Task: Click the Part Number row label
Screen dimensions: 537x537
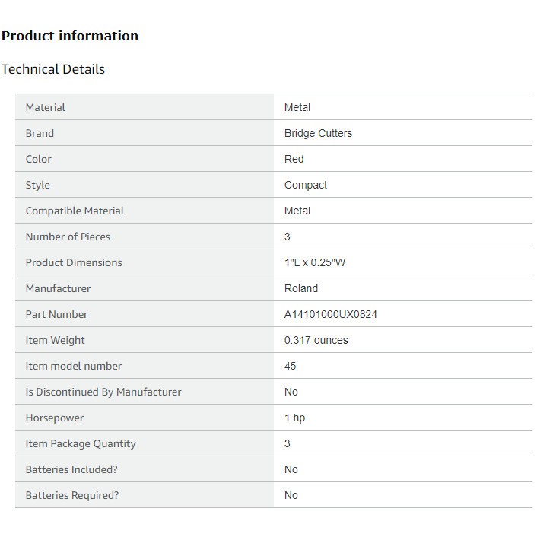Action: point(56,314)
